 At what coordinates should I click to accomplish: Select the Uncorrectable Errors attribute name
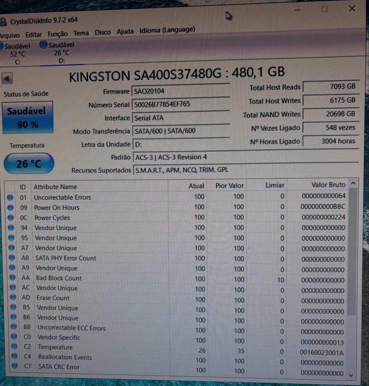pyautogui.click(x=62, y=198)
